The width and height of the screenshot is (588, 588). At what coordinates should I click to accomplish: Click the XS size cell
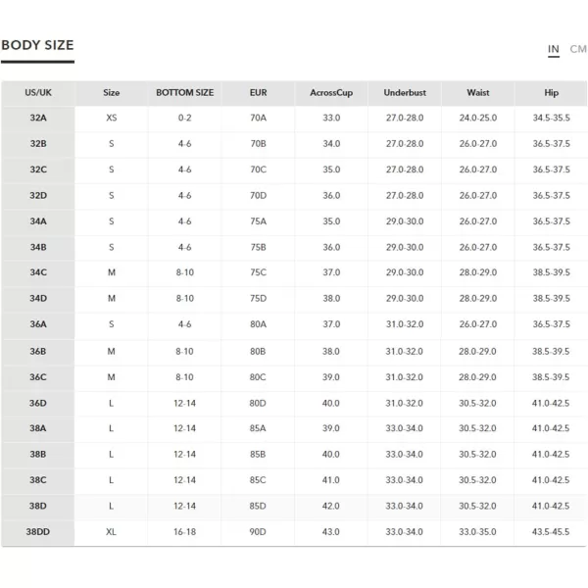[112, 118]
